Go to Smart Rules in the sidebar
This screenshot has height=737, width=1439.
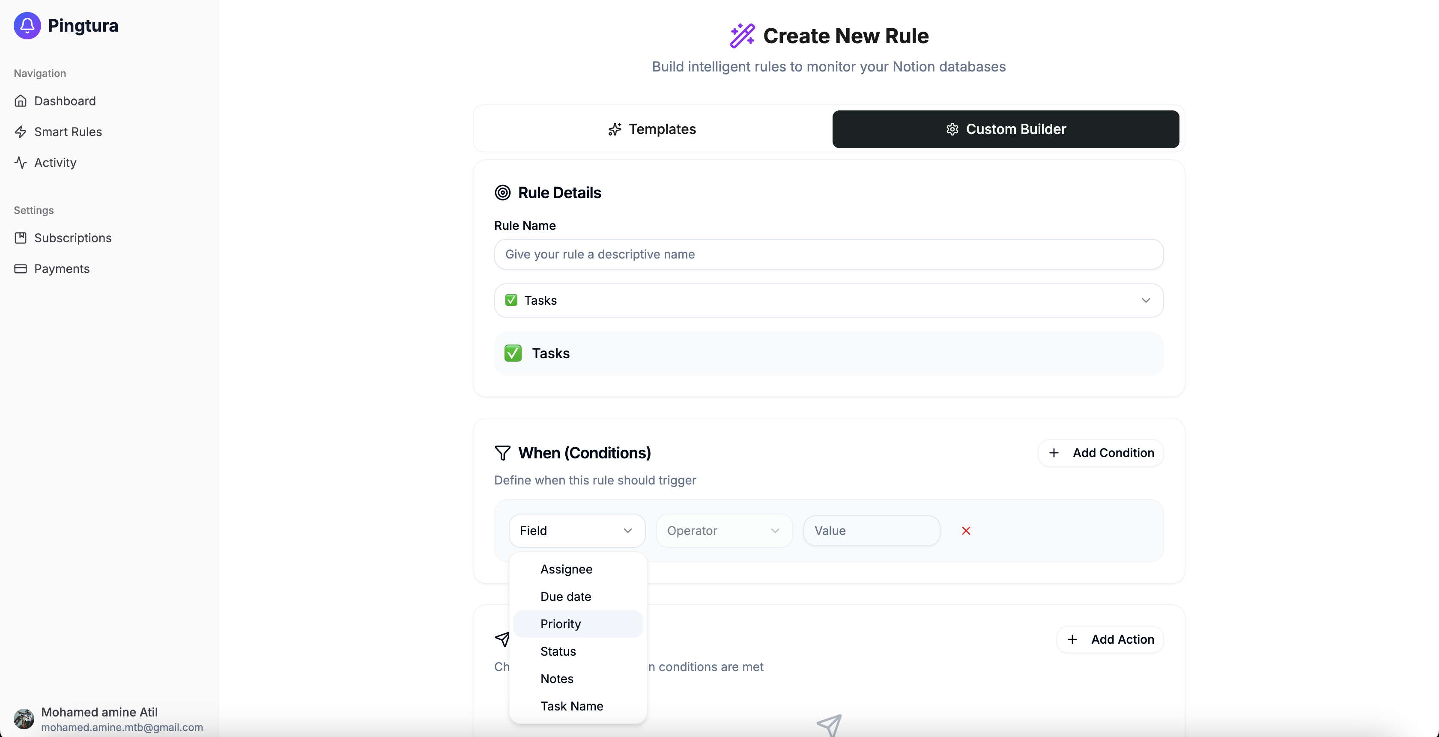68,132
